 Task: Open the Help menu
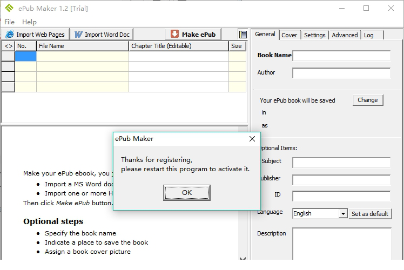click(x=29, y=22)
